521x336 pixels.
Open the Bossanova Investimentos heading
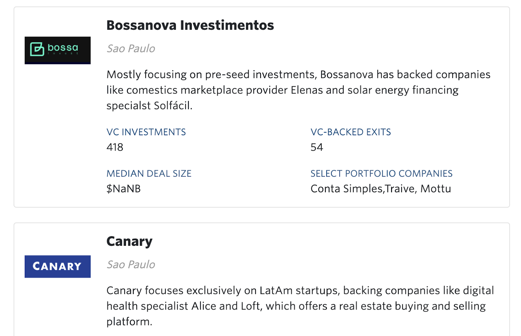pos(190,25)
